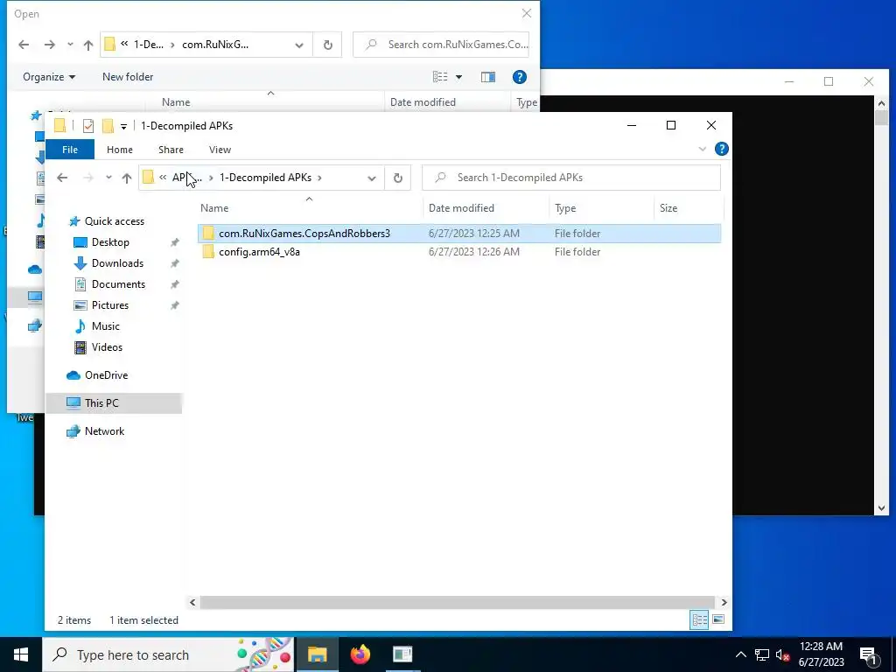
Task: Open Documents in navigation pane
Action: (x=118, y=284)
